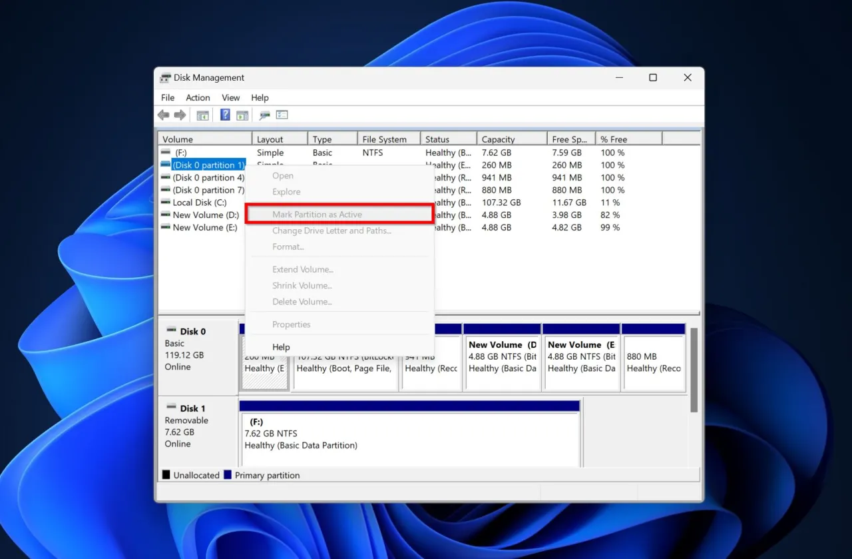Select Local Disk (C:) in volume list
This screenshot has width=852, height=559.
point(199,203)
